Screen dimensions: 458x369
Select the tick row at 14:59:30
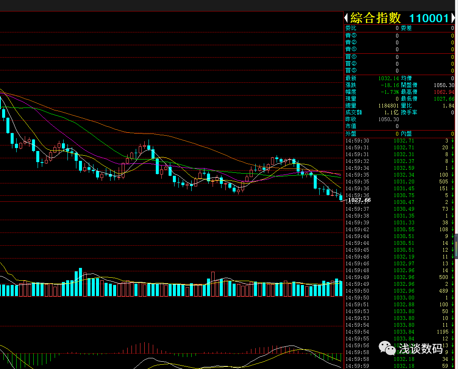coord(400,141)
